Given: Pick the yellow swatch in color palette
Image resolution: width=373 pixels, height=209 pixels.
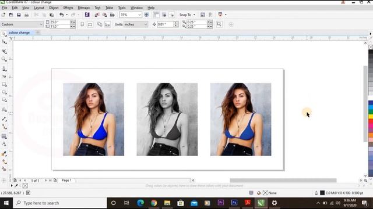Looking at the screenshot, I should point(371,116).
